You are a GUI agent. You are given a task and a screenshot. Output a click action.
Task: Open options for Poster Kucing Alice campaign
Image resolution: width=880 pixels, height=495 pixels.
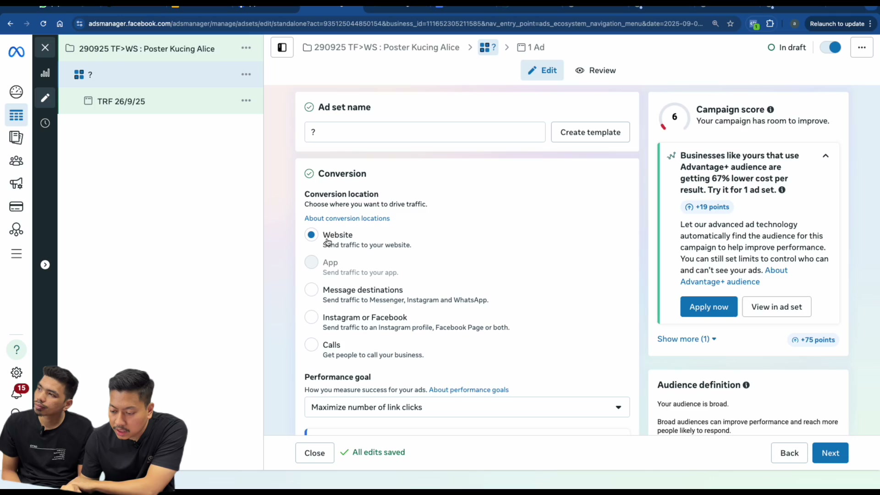pos(246,48)
